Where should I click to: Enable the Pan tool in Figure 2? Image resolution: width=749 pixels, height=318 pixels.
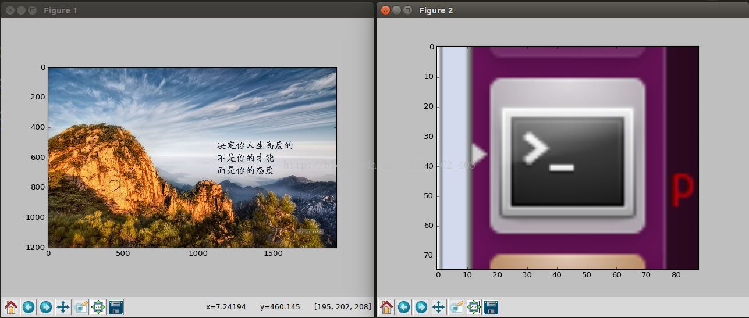tap(438, 307)
